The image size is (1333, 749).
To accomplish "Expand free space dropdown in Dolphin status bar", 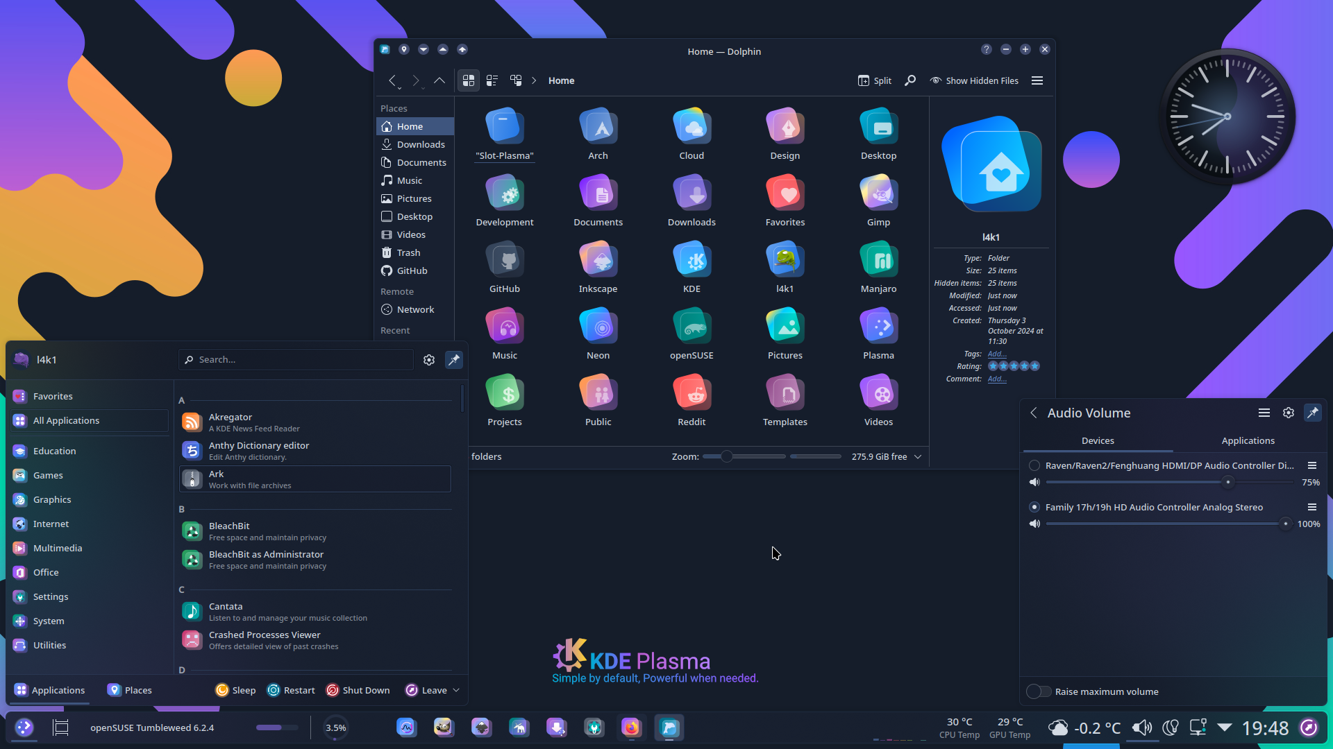I will pos(918,456).
